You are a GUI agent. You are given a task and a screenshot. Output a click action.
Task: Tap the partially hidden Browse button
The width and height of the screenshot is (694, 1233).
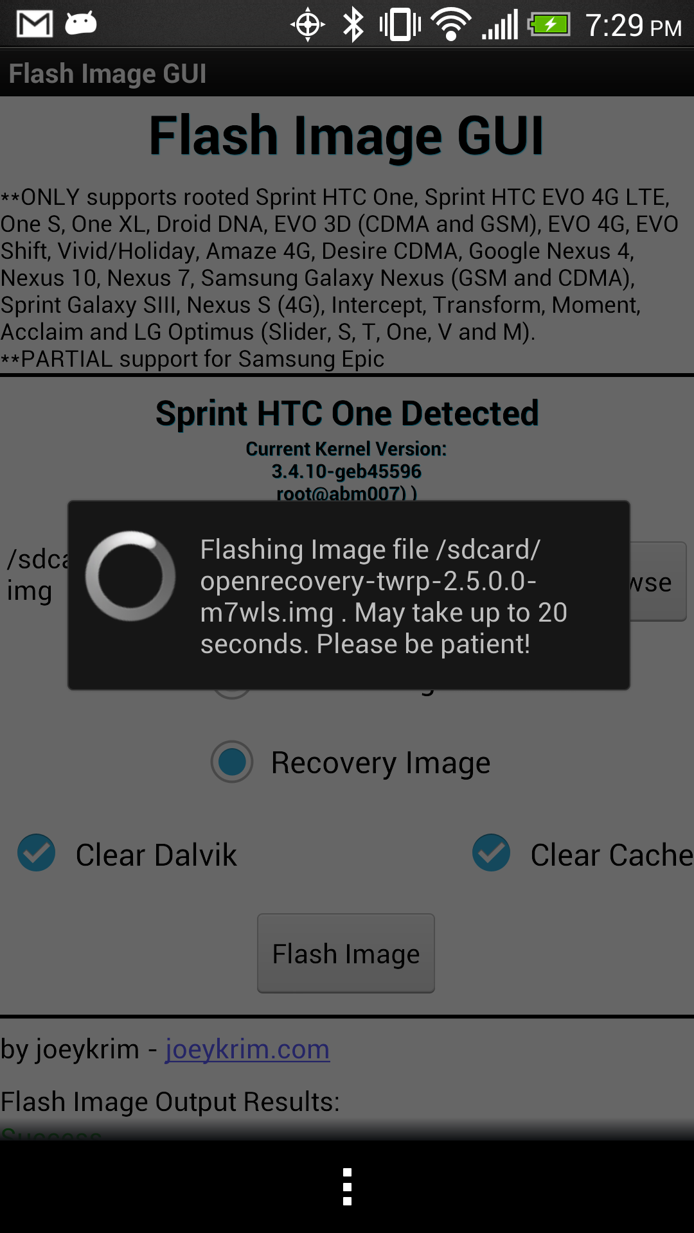pyautogui.click(x=658, y=582)
